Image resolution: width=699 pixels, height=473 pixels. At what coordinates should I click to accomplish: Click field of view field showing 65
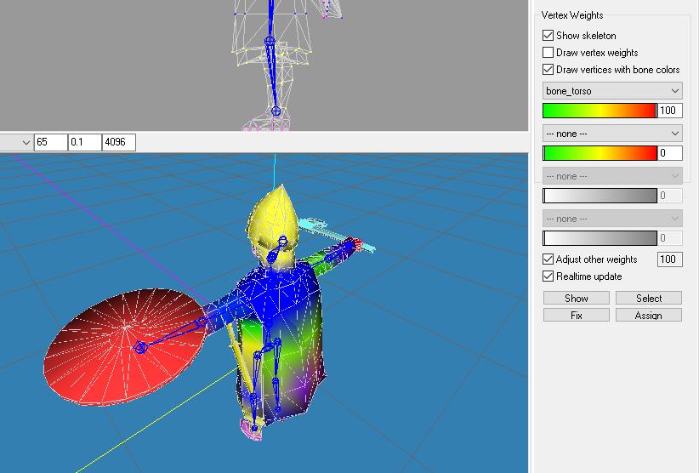point(51,142)
